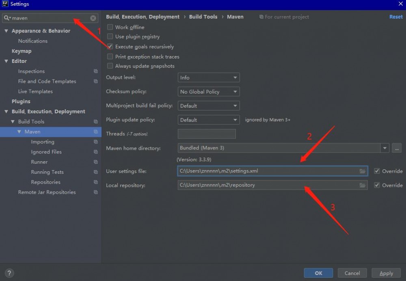Enable Always update snapshots checkbox
Image resolution: width=406 pixels, height=281 pixels.
click(x=110, y=66)
